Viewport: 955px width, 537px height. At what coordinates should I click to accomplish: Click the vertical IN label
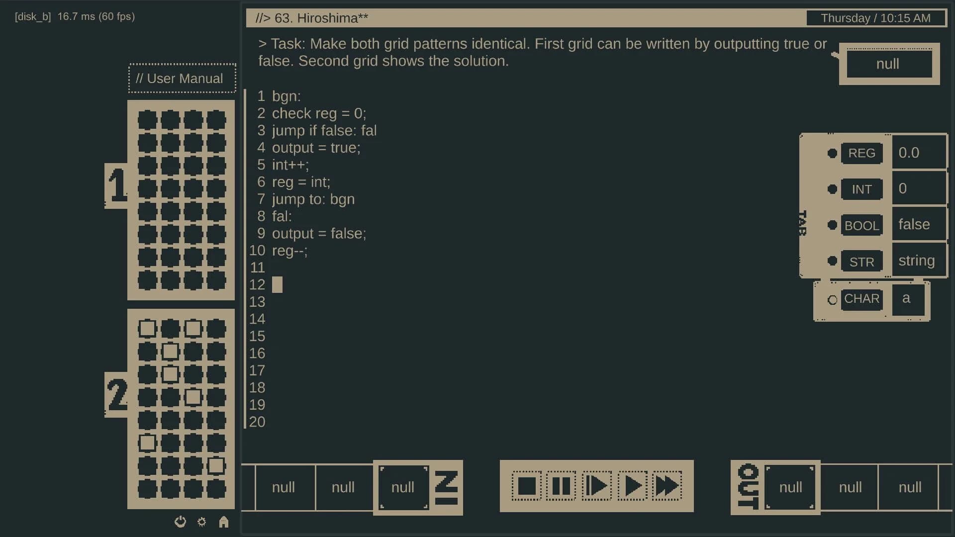click(x=447, y=487)
